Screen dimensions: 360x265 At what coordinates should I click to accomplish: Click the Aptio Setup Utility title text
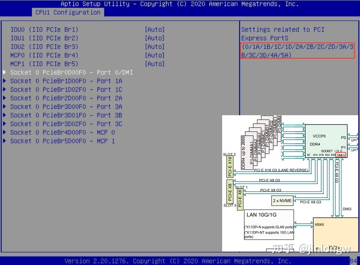[179, 4]
